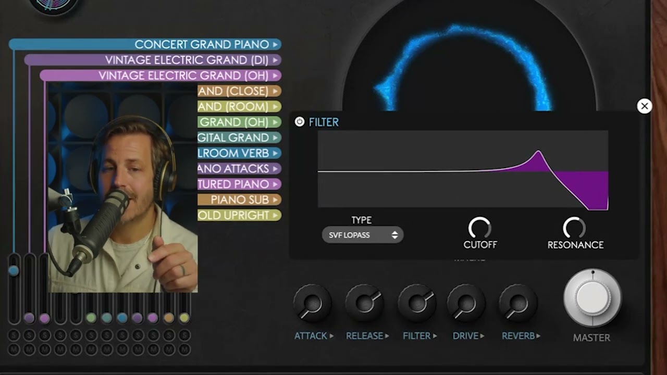Screen dimensions: 667x375
Task: Click the yellow-green Old Upright fader handle
Action: (184, 317)
